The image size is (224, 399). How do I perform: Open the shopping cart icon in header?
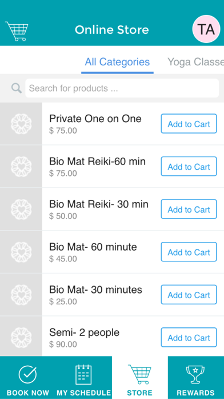[x=17, y=31]
